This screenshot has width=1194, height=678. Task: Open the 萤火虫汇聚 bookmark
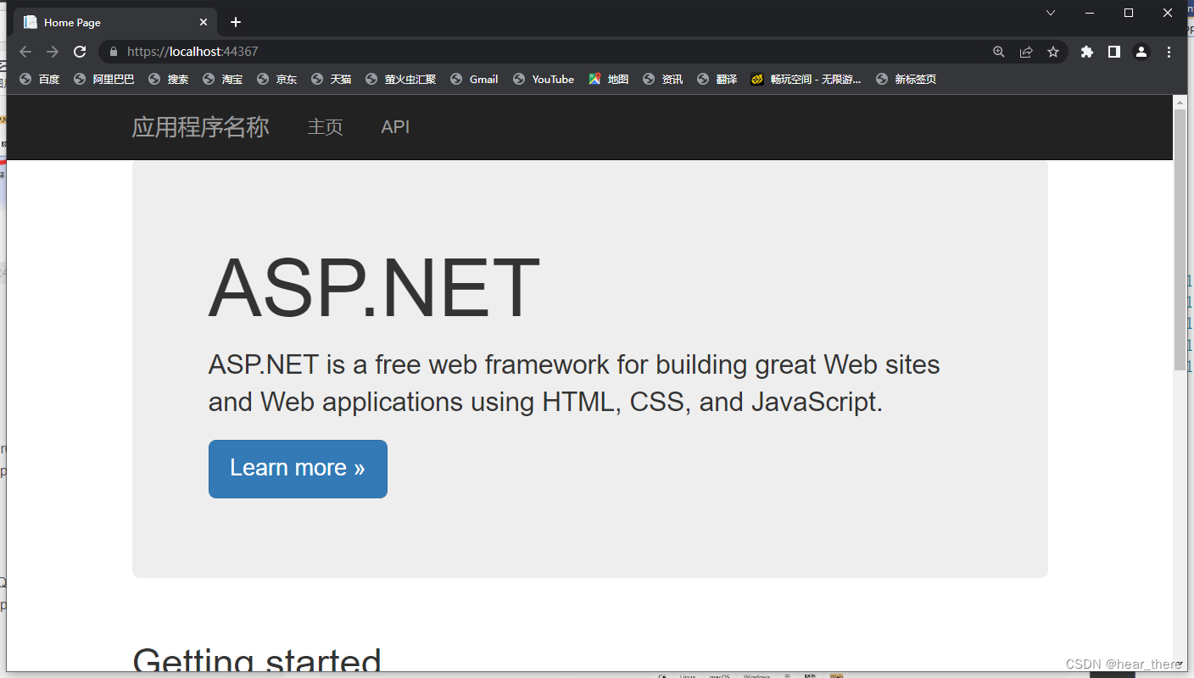[x=401, y=79]
